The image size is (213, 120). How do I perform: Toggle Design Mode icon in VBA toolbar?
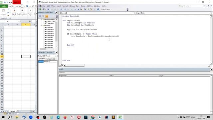(x=81, y=9)
